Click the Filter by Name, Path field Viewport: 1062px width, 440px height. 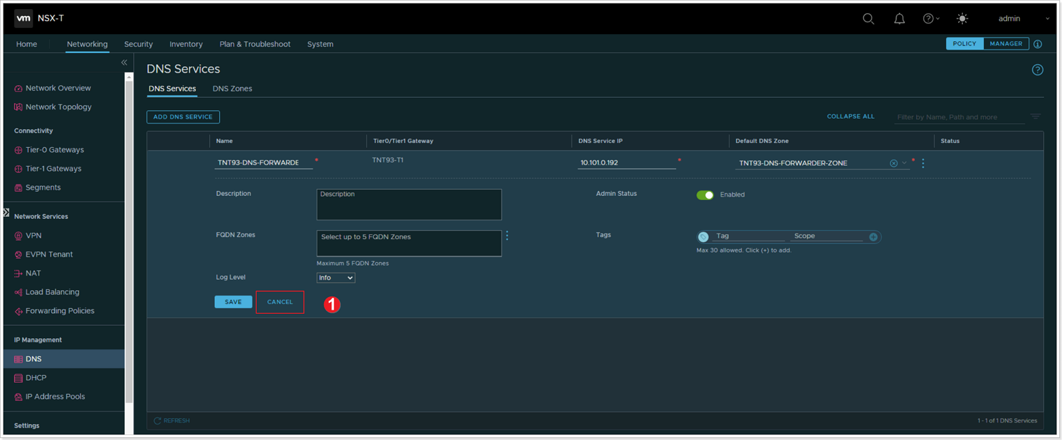tap(959, 117)
